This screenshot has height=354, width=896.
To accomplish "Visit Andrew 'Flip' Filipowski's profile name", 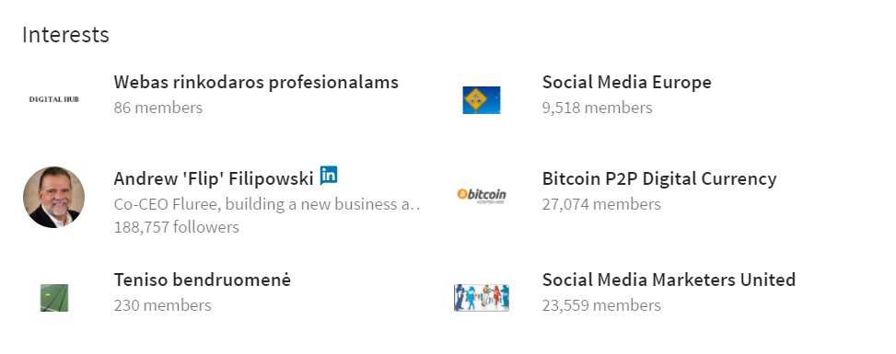I will click(214, 178).
